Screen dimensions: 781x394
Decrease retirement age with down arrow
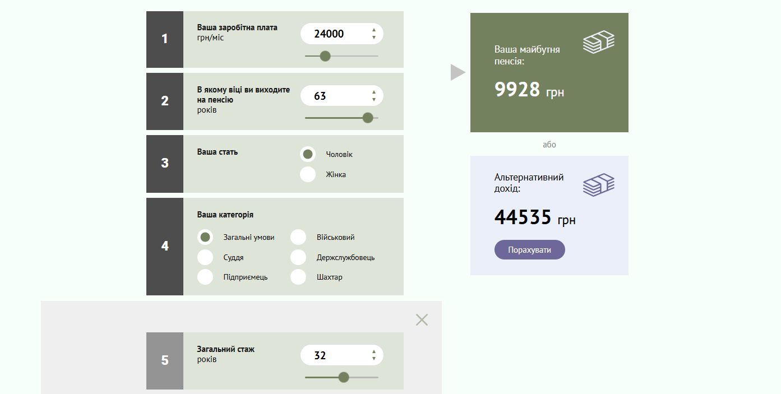374,100
